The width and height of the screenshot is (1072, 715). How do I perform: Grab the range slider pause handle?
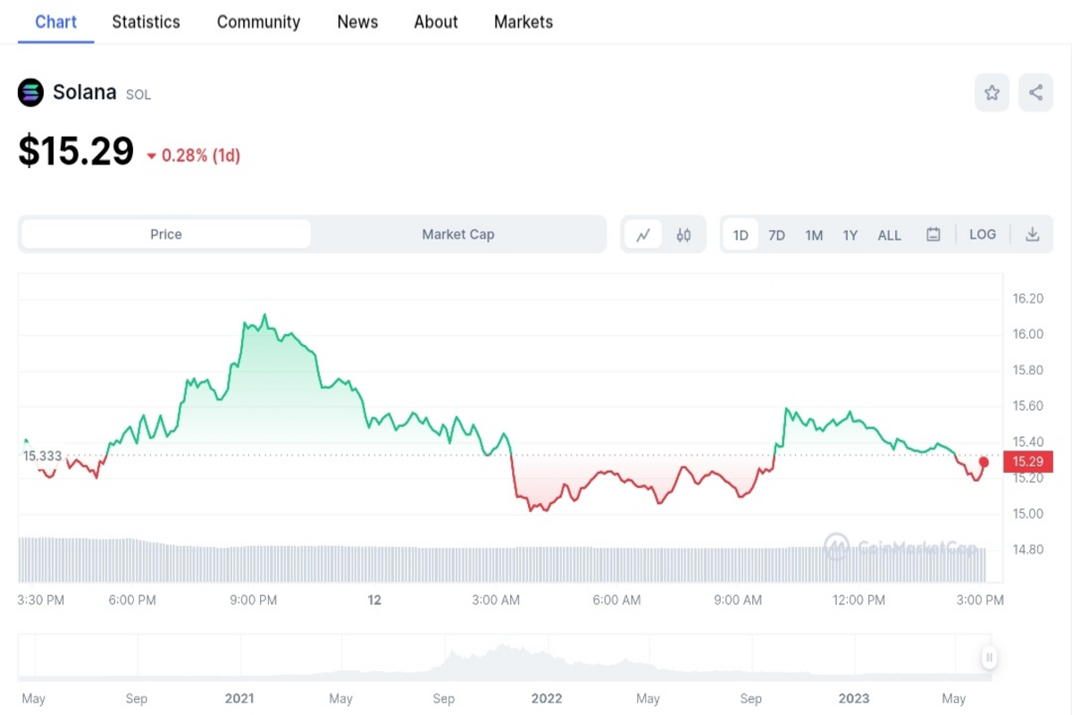click(989, 658)
